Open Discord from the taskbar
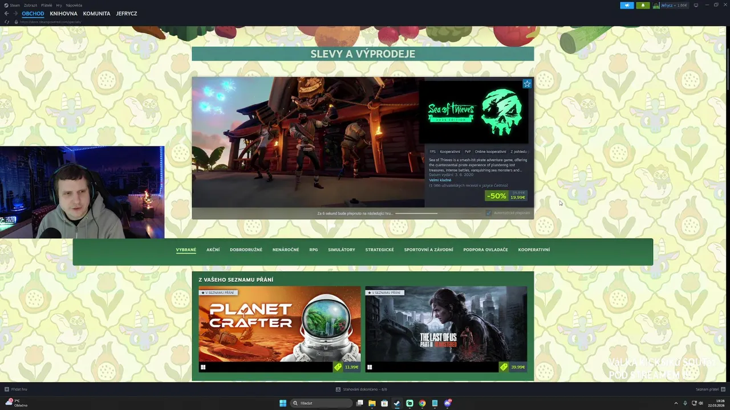The image size is (730, 410). tap(448, 403)
